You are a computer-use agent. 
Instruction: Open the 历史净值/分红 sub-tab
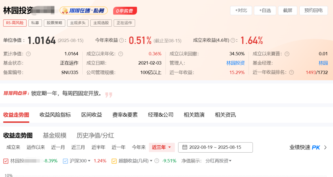click(95, 136)
